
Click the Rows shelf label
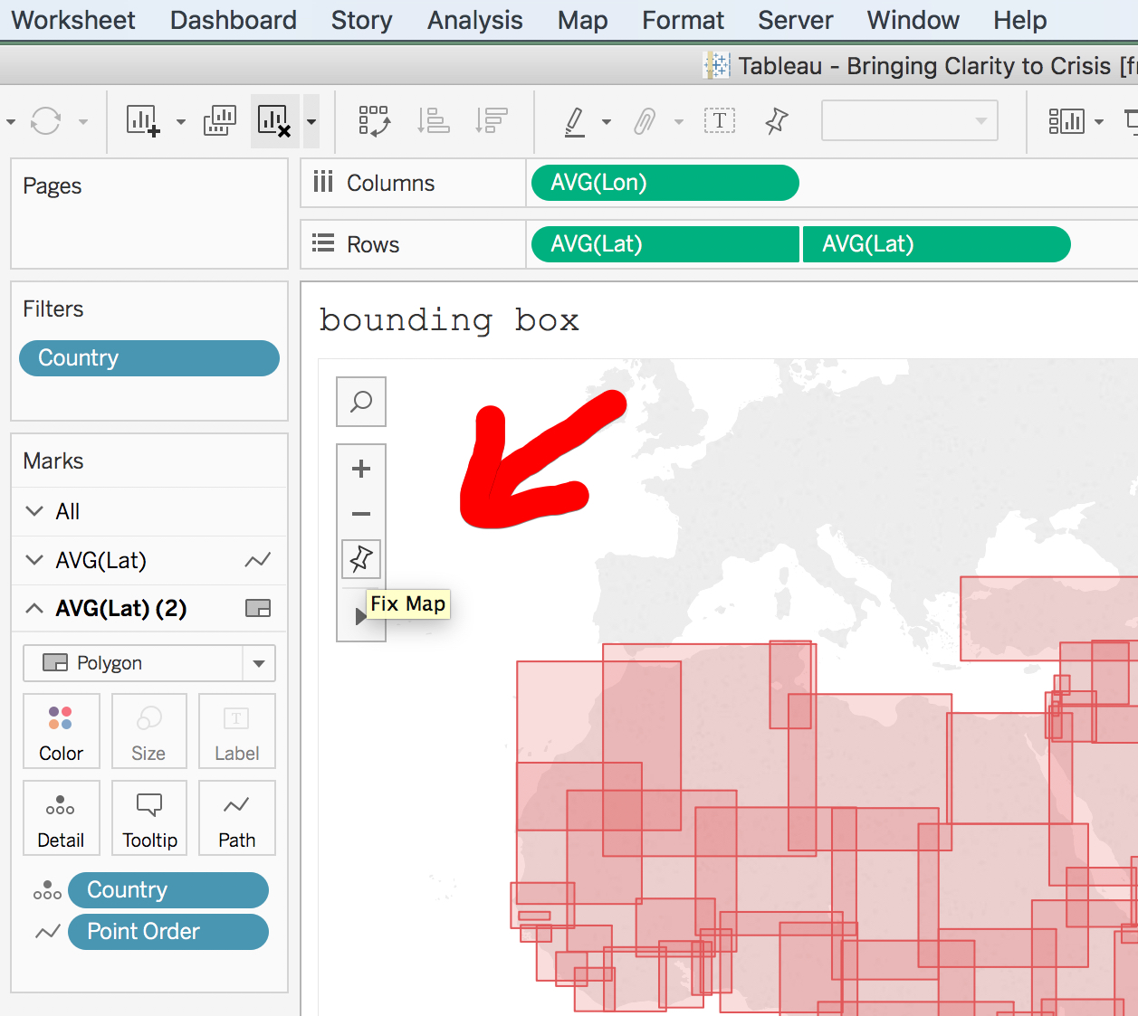(x=372, y=244)
